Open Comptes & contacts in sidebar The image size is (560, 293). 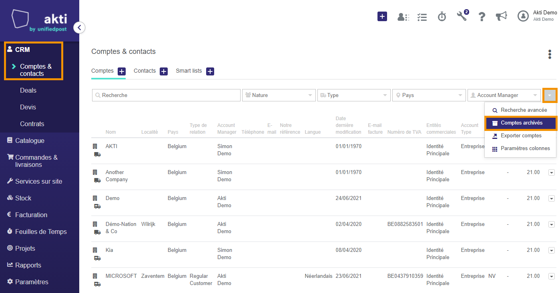[36, 70]
